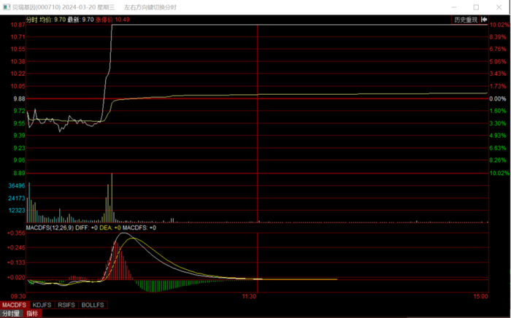Minimize the stock chart window

click(456, 7)
